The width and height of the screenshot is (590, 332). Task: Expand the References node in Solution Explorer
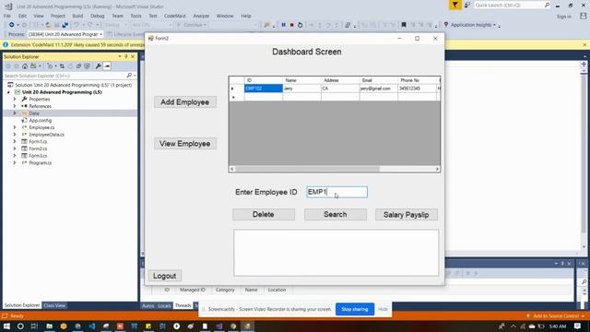point(15,106)
